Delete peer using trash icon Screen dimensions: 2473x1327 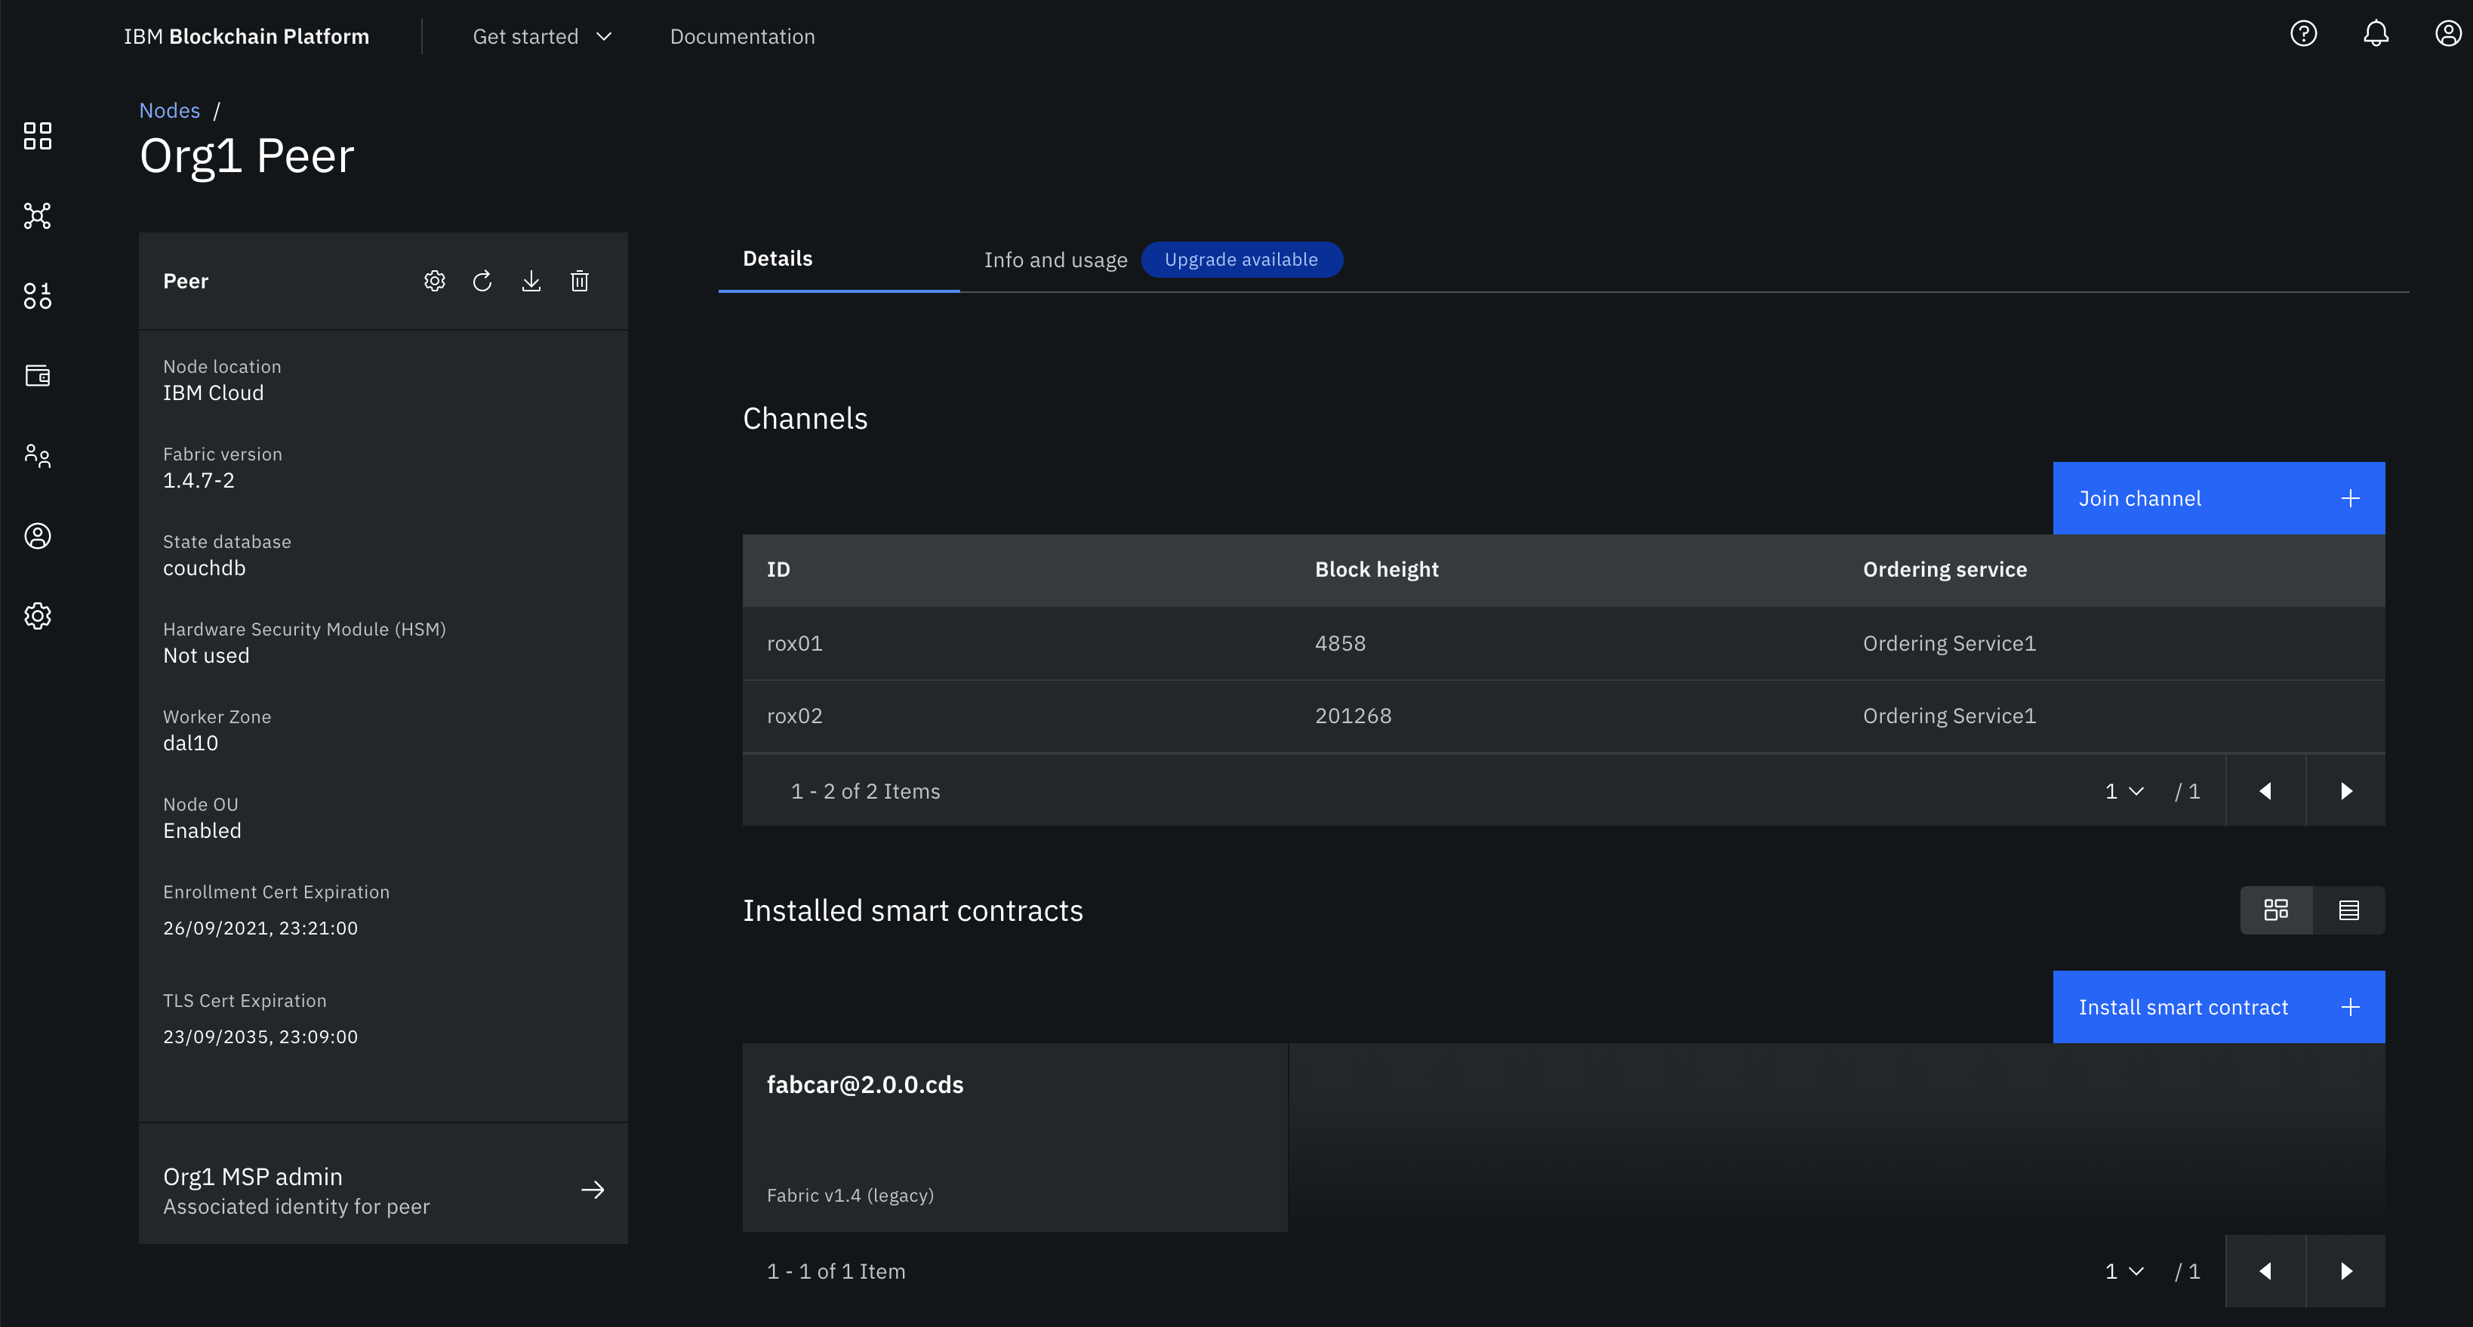(x=580, y=282)
